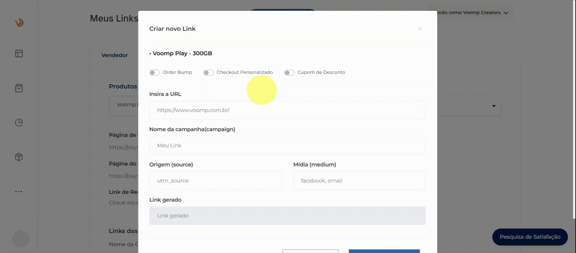Click the Voomp logo in the sidebar
The image size is (576, 253).
(x=19, y=22)
